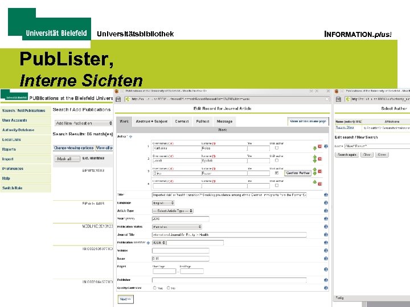
Task: Open help icon for Article Type field
Action: 326,211
